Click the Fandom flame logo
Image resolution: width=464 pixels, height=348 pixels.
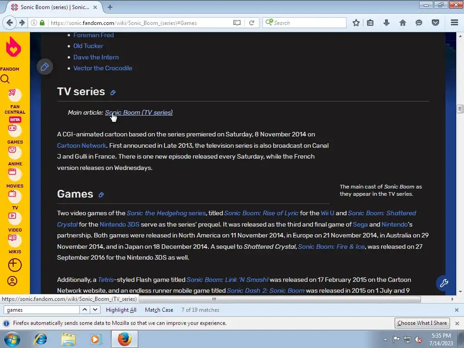(14, 47)
